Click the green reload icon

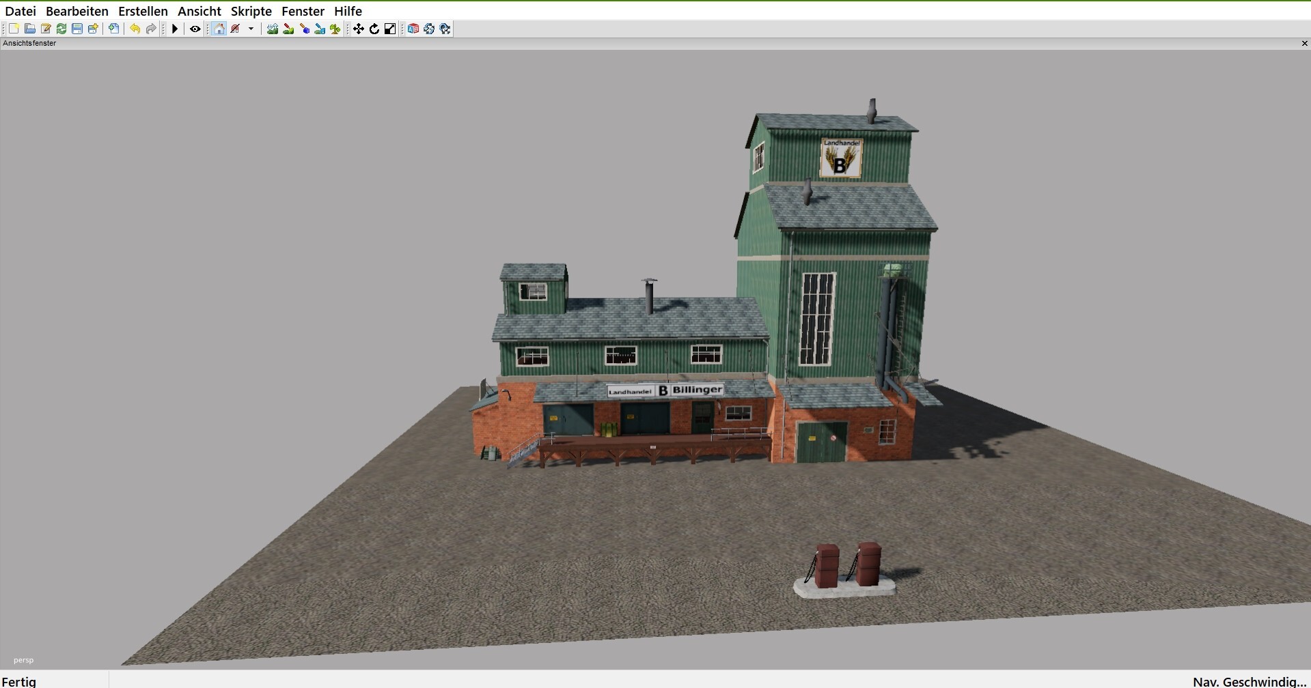point(61,29)
